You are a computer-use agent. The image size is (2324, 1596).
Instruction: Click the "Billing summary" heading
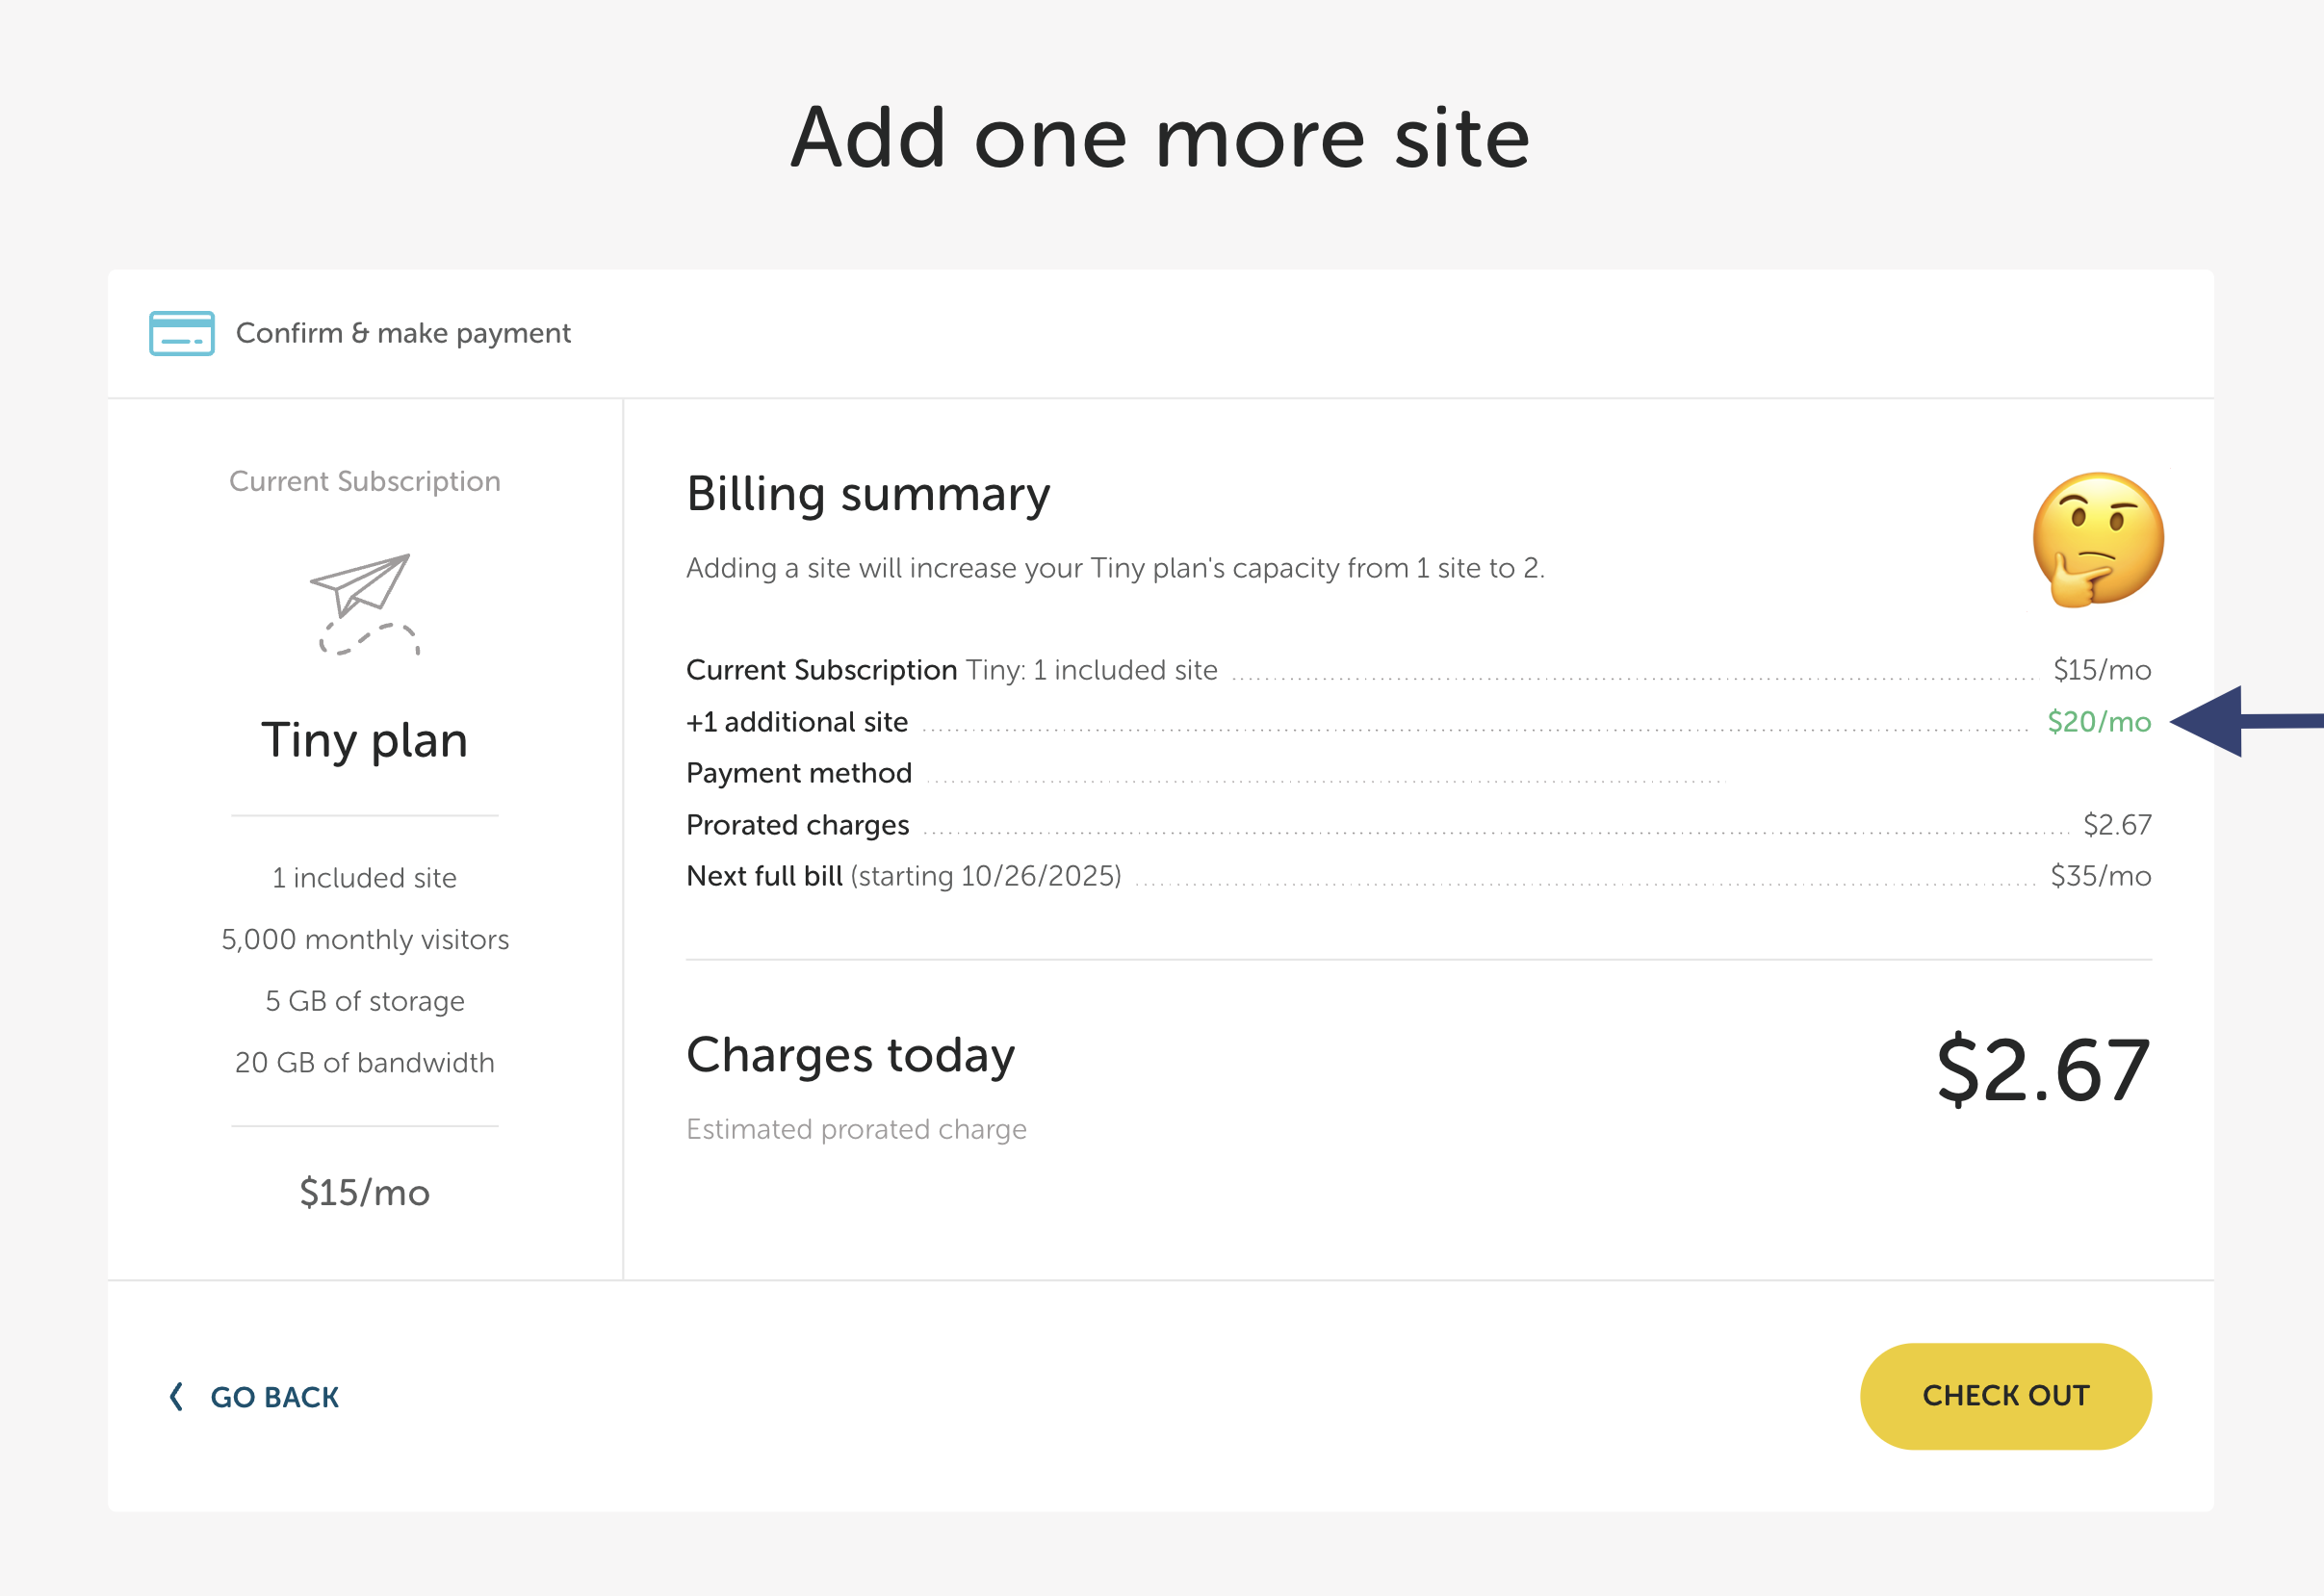point(868,494)
